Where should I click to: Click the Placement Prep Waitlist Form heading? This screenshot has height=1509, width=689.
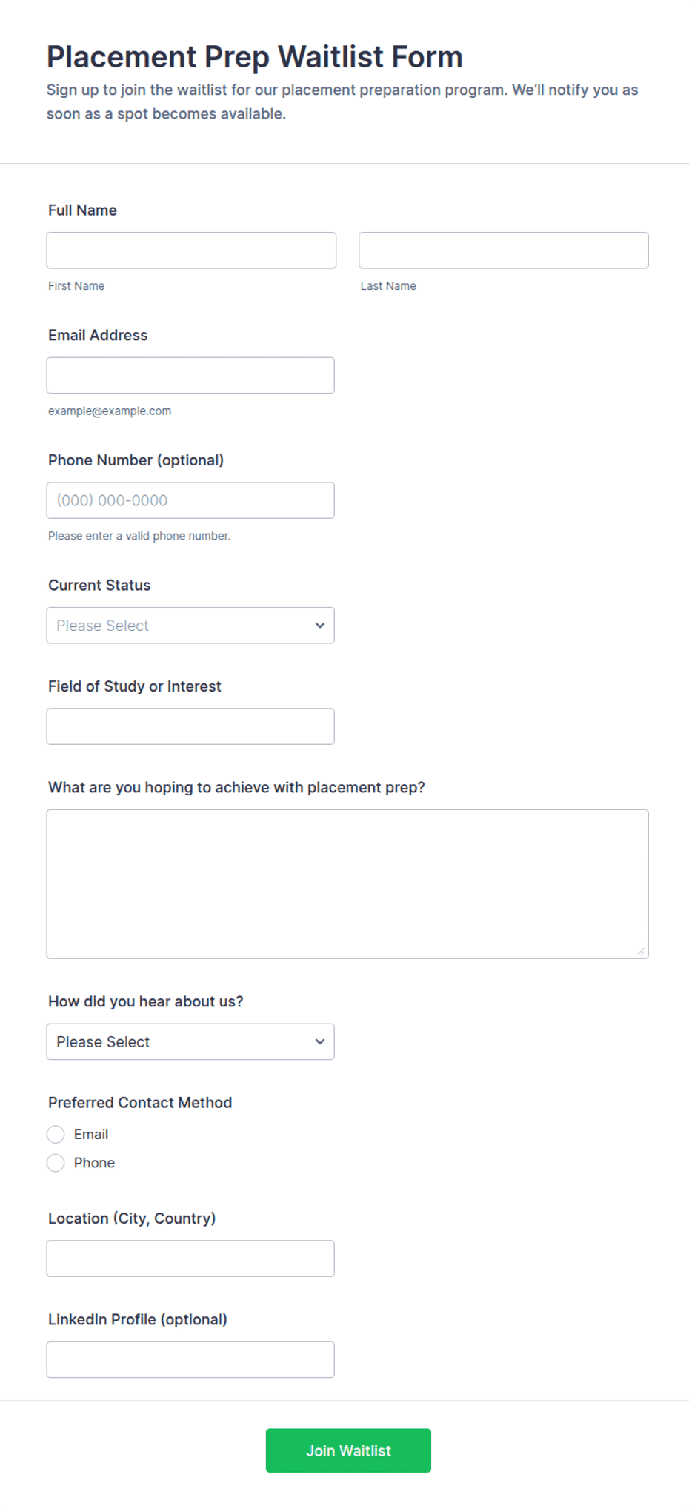(255, 57)
